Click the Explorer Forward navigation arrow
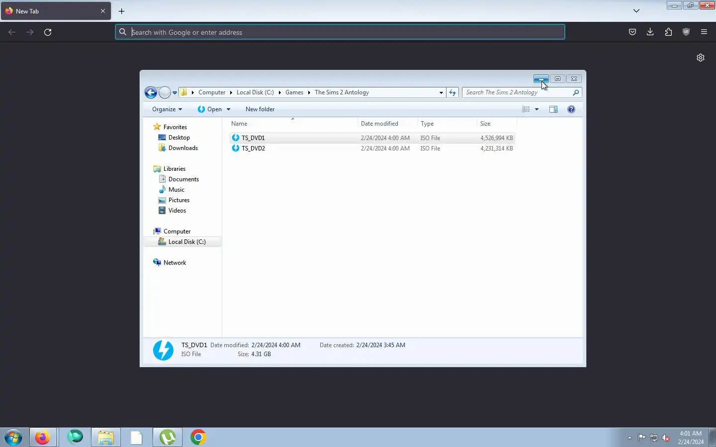Viewport: 716px width, 447px height. (165, 92)
